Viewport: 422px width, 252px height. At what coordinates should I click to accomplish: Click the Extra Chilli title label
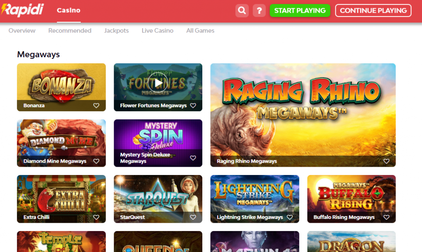click(36, 217)
